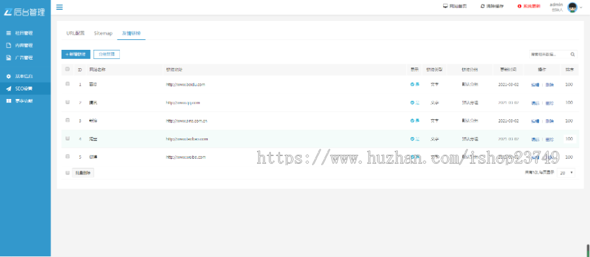Viewport: 590px width, 257px height.
Task: Click 删除 link in taobao row
Action: point(550,139)
